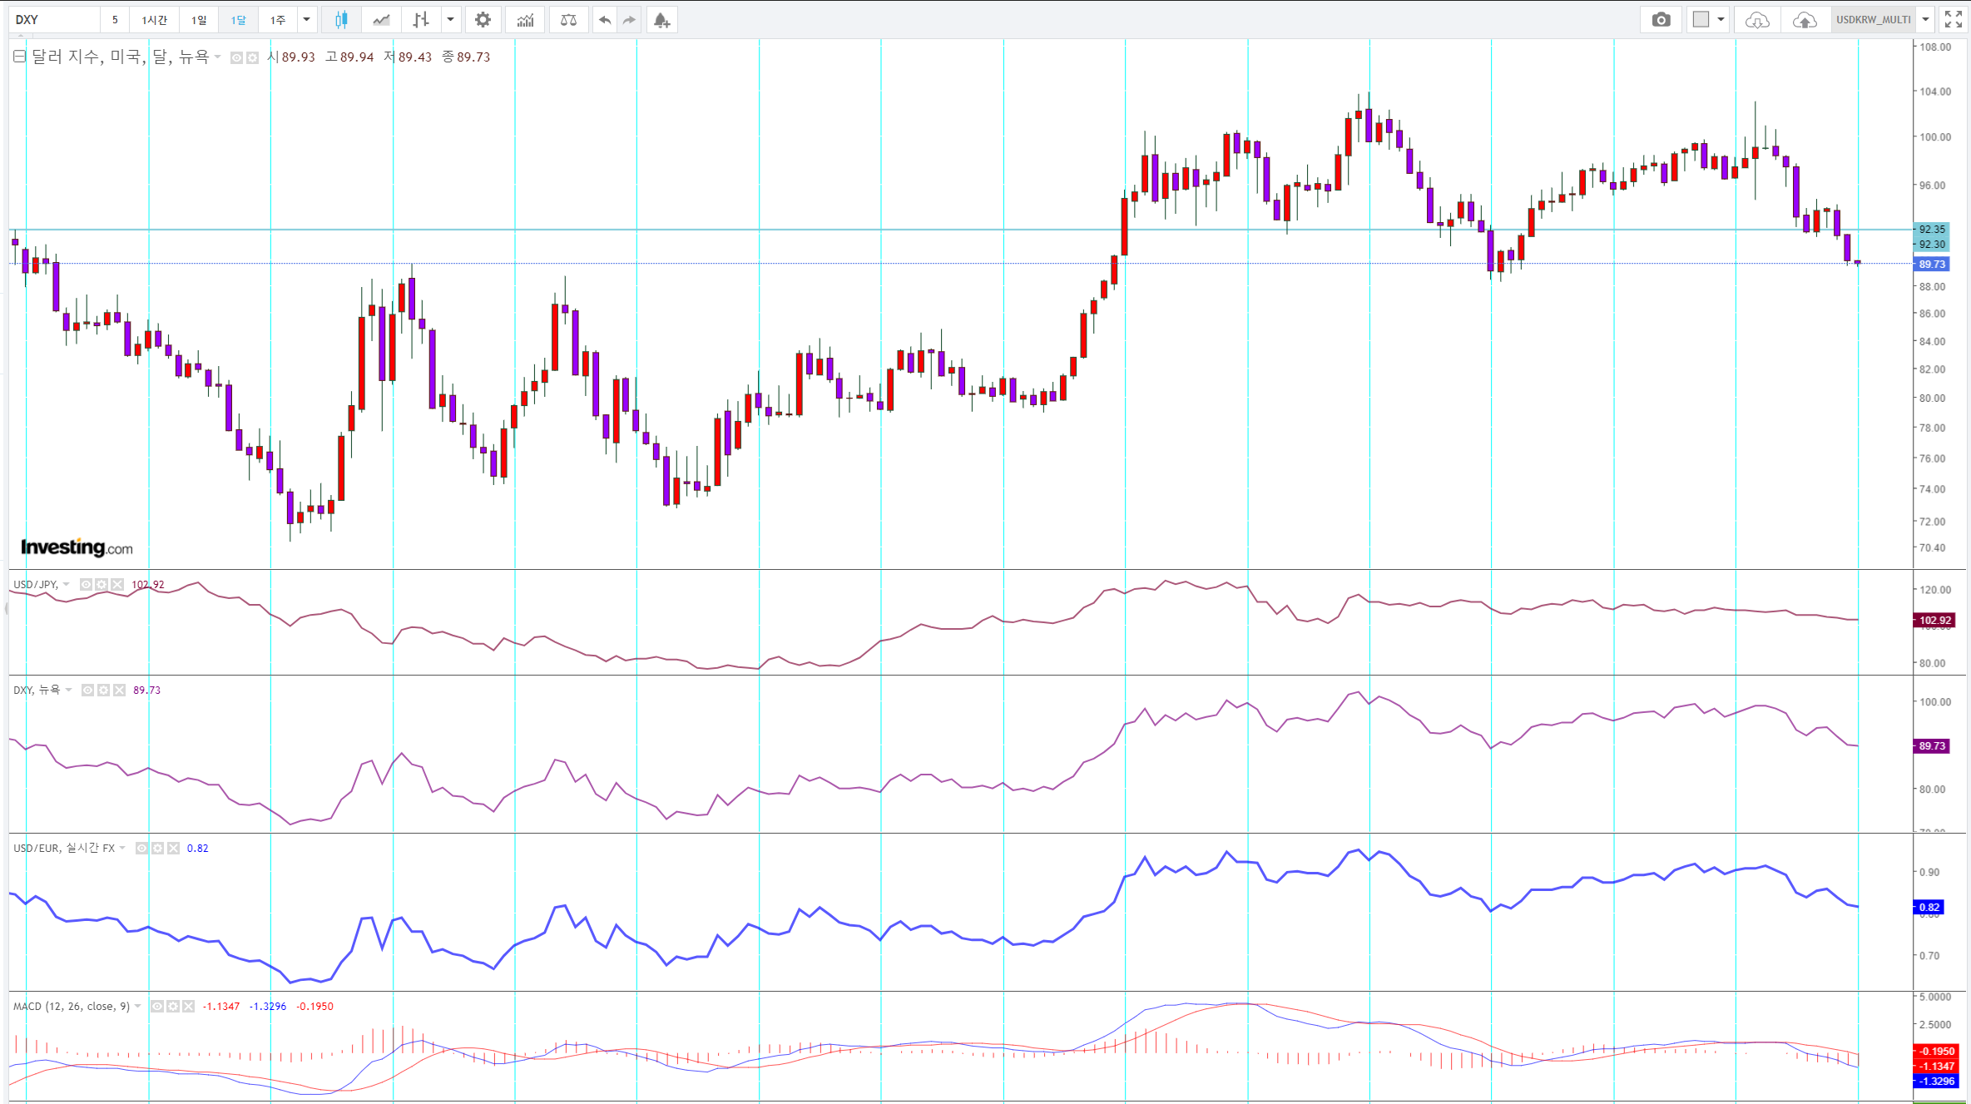Screen dimensions: 1971x1104
Task: Open the indicators icon in toolbar
Action: pyautogui.click(x=525, y=20)
